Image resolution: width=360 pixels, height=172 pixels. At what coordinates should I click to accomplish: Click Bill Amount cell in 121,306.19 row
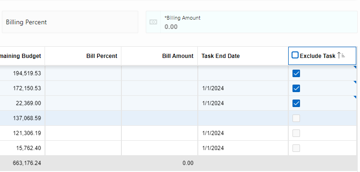[159, 133]
